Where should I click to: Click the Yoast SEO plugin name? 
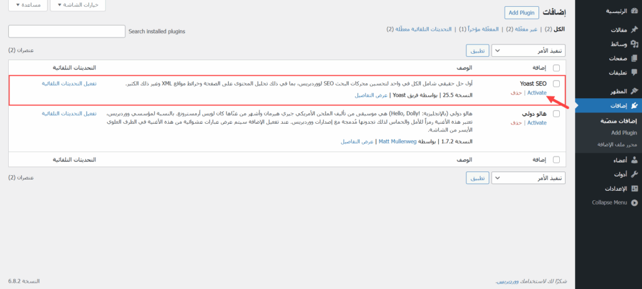coord(533,83)
